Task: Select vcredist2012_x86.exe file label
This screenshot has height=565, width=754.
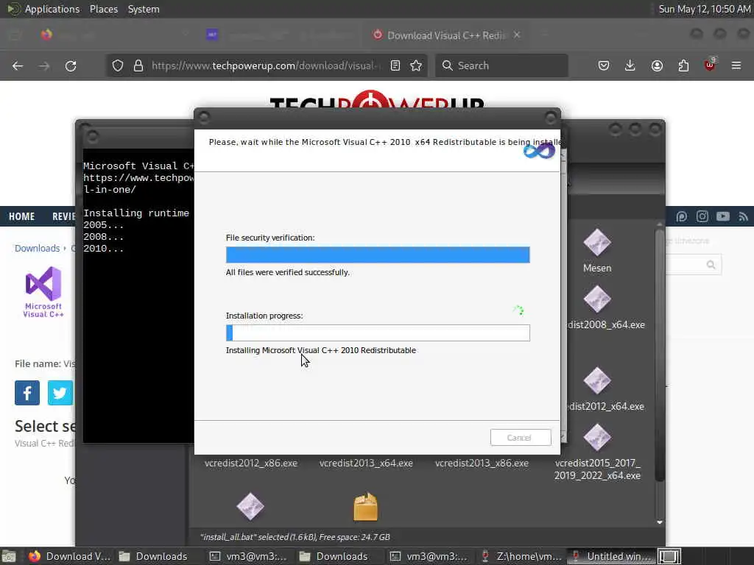Action: (x=251, y=463)
